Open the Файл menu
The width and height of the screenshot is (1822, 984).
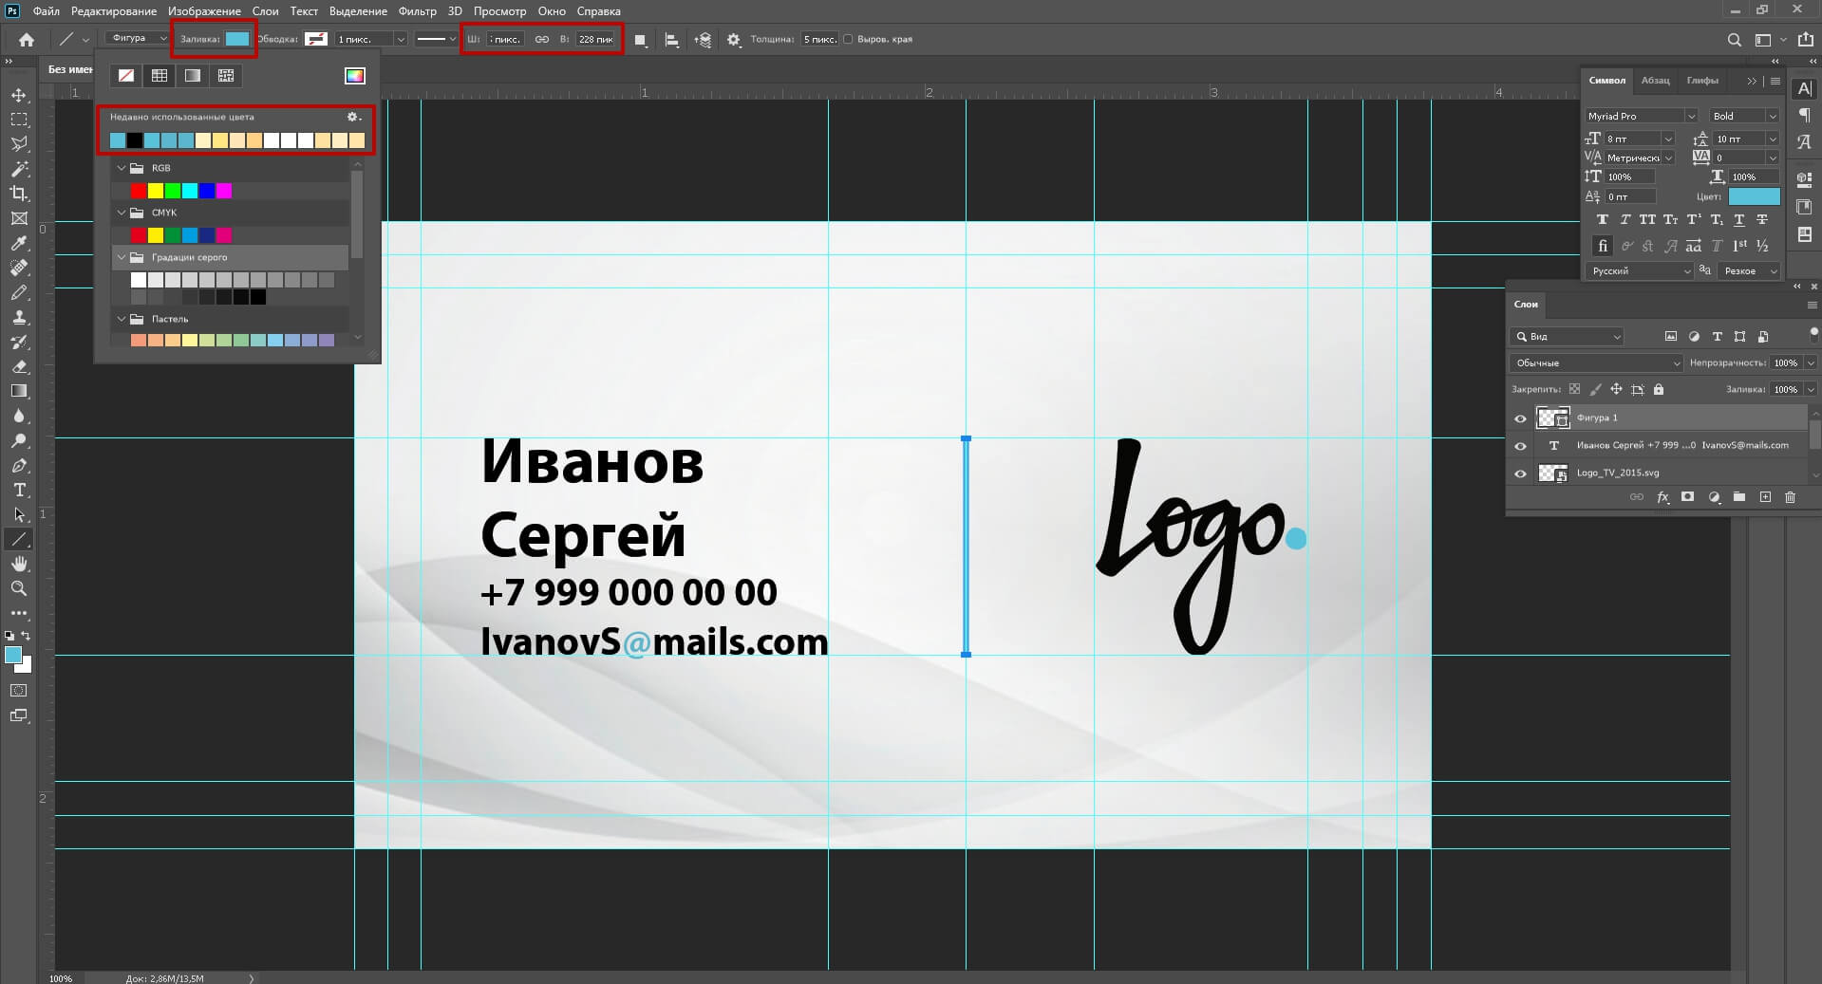[x=46, y=11]
